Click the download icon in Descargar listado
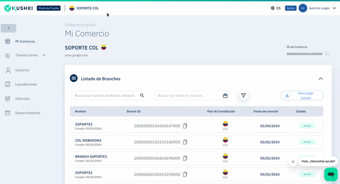The height and width of the screenshot is (184, 340). click(x=287, y=95)
